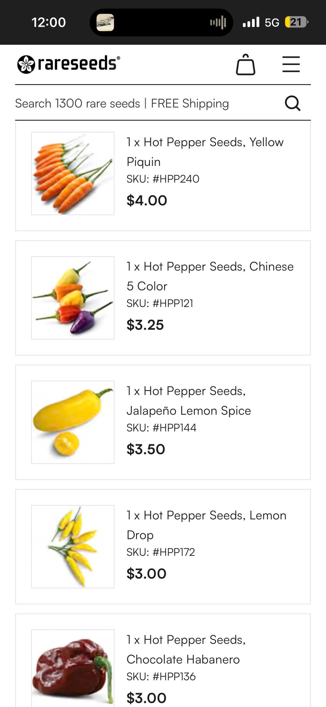The height and width of the screenshot is (707, 326).
Task: Open Chocolate Habanero pepper image
Action: pos(73,668)
